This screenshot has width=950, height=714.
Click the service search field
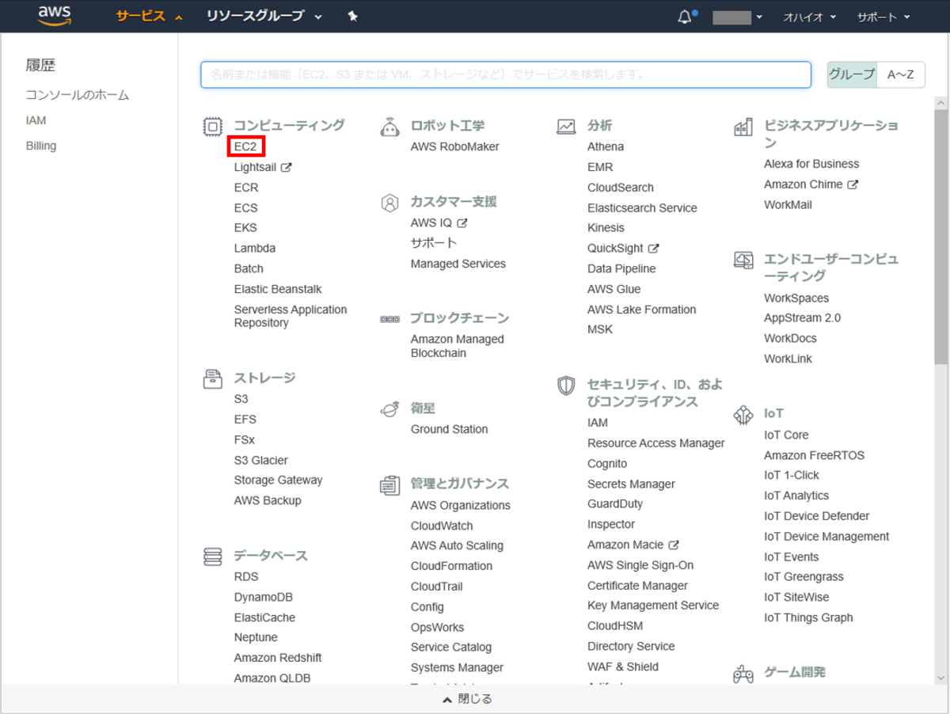pos(506,74)
